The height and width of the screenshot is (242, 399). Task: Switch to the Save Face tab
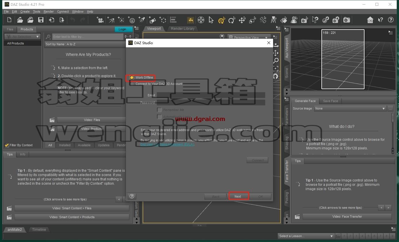point(331,101)
